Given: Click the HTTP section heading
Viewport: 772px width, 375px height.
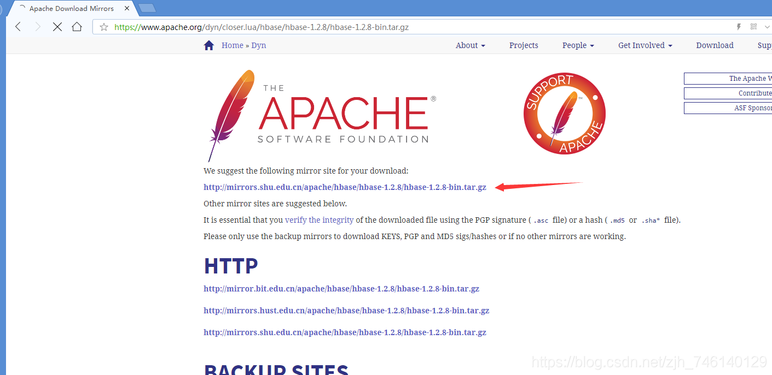Looking at the screenshot, I should tap(231, 266).
